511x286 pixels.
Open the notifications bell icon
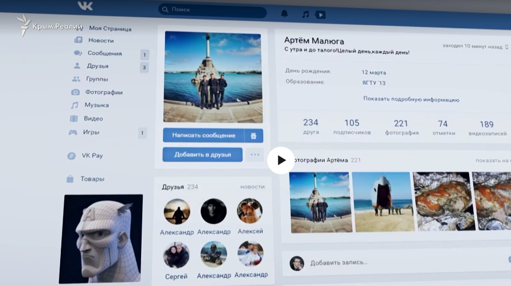[x=284, y=14]
